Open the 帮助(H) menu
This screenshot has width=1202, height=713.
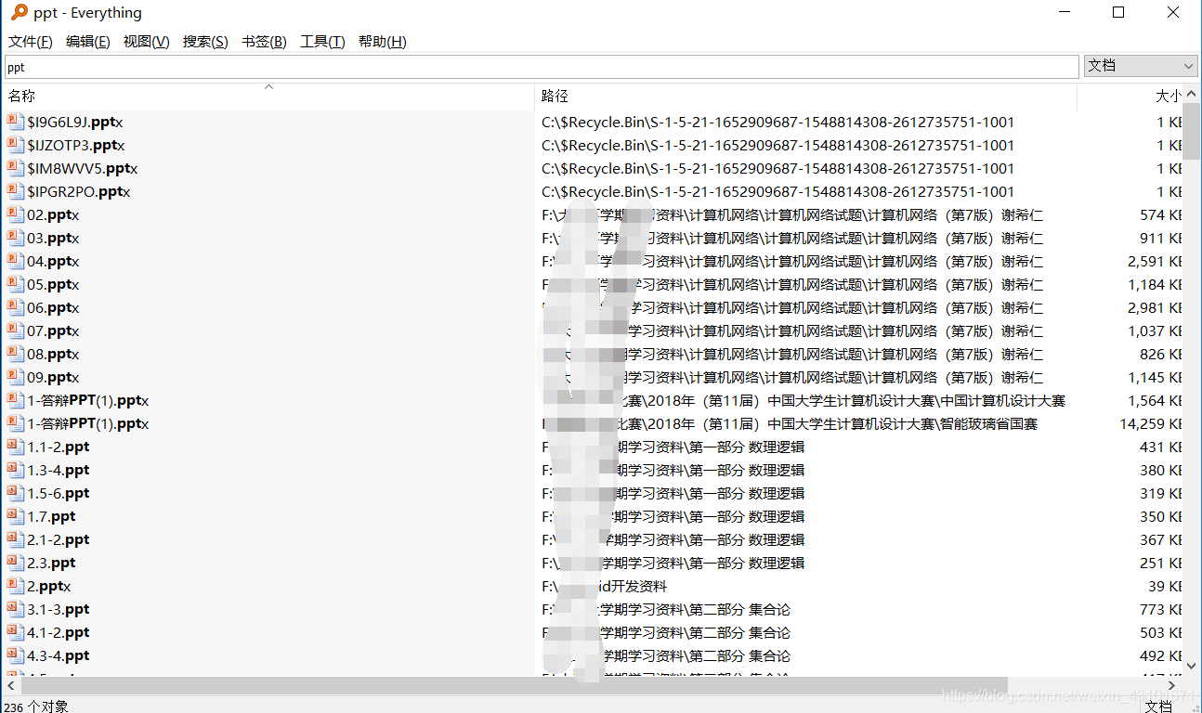click(382, 42)
